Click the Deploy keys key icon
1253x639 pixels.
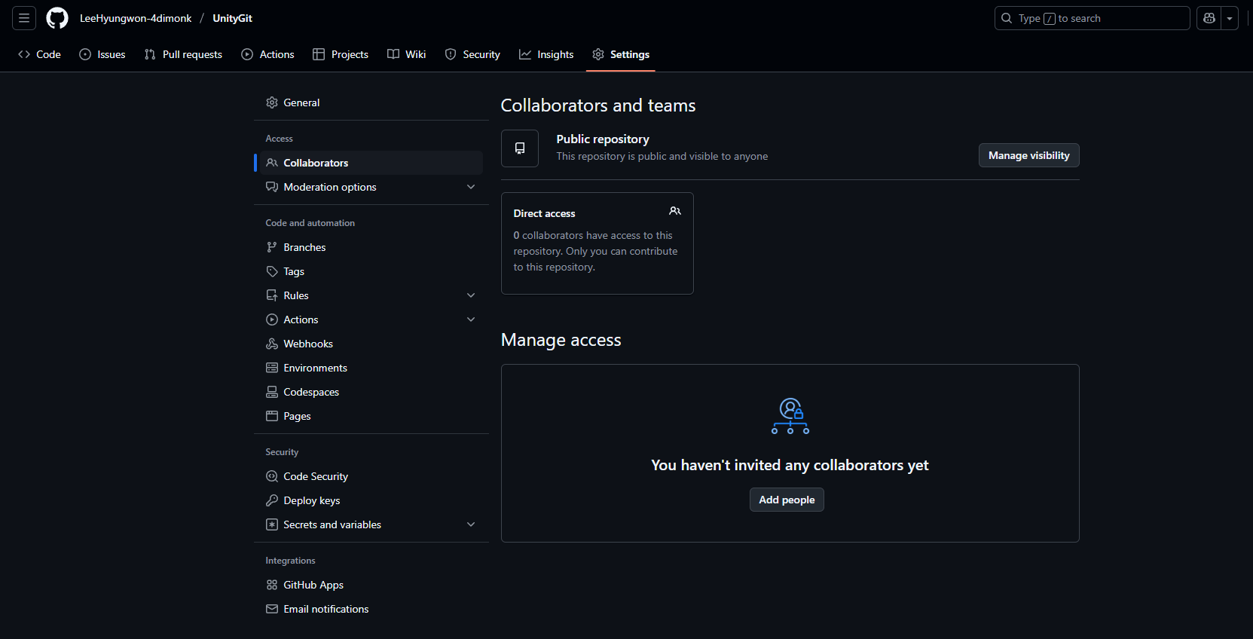[x=272, y=500]
